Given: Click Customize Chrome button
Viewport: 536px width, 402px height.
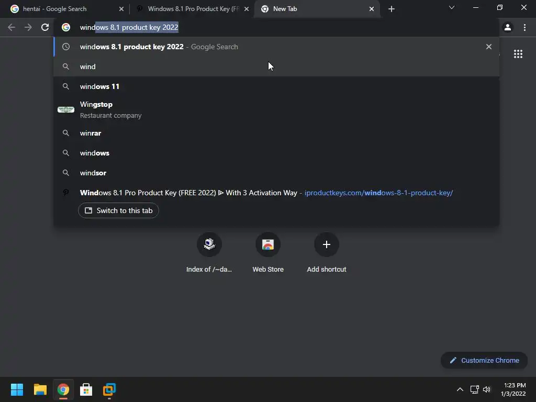Looking at the screenshot, I should (484, 360).
